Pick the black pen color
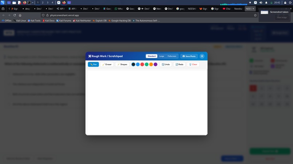The width and height of the screenshot is (293, 164). [133, 64]
